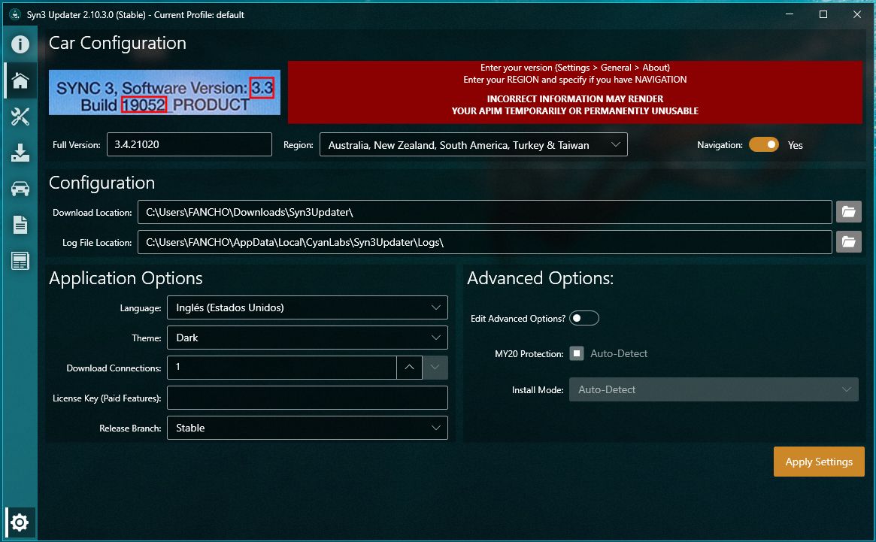Open the document logs sidebar icon
The image size is (876, 542).
click(x=20, y=225)
